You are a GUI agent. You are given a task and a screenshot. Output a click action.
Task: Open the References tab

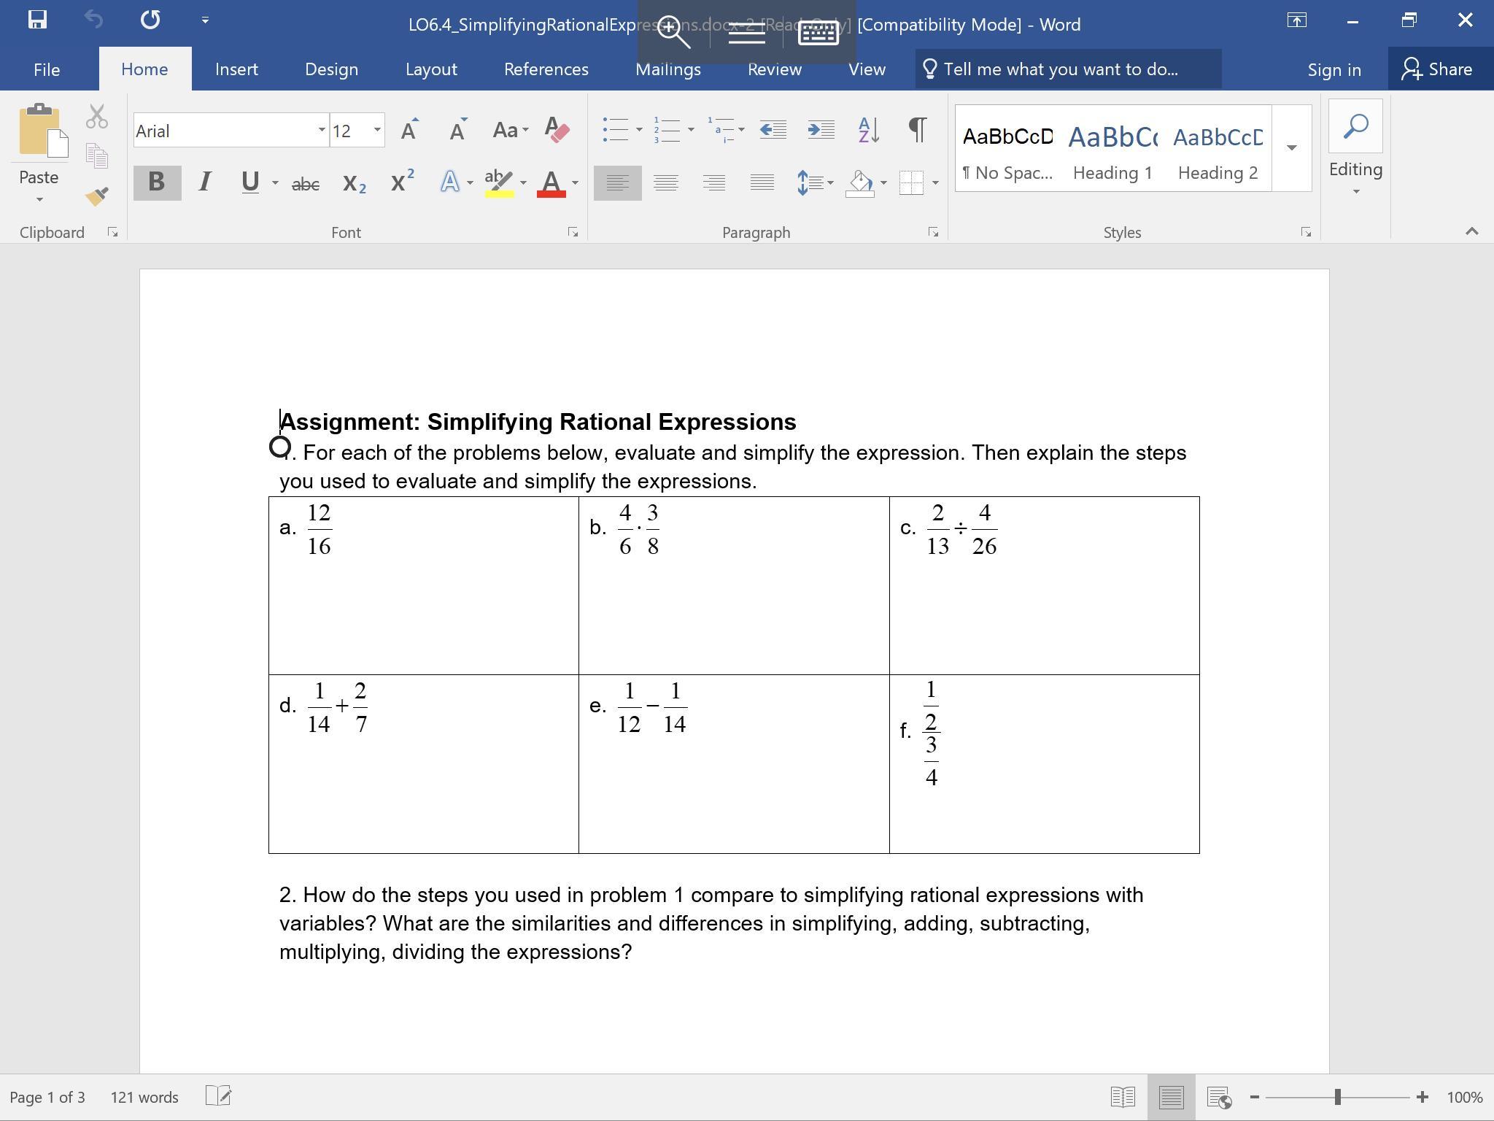546,69
